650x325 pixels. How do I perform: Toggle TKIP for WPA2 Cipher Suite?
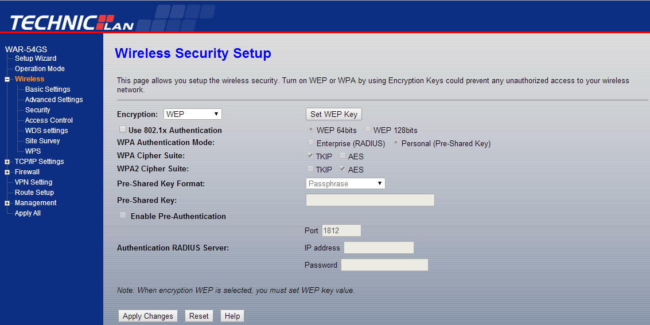[310, 169]
